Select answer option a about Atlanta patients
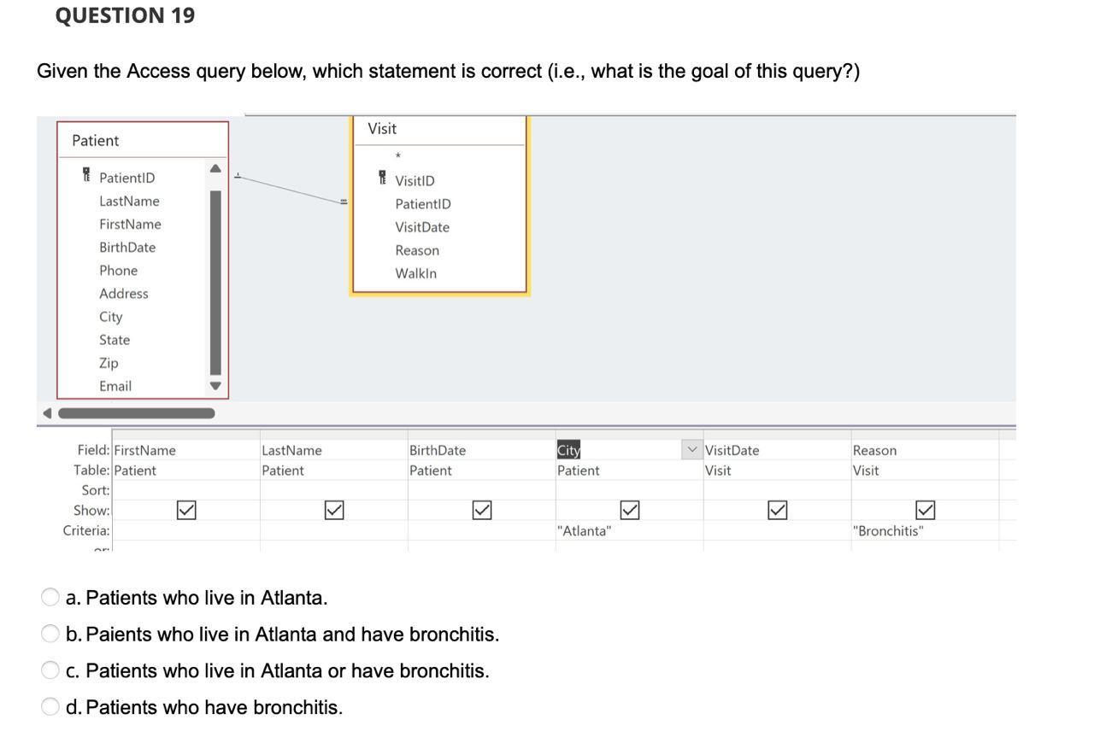Image resolution: width=1094 pixels, height=737 pixels. click(x=50, y=596)
